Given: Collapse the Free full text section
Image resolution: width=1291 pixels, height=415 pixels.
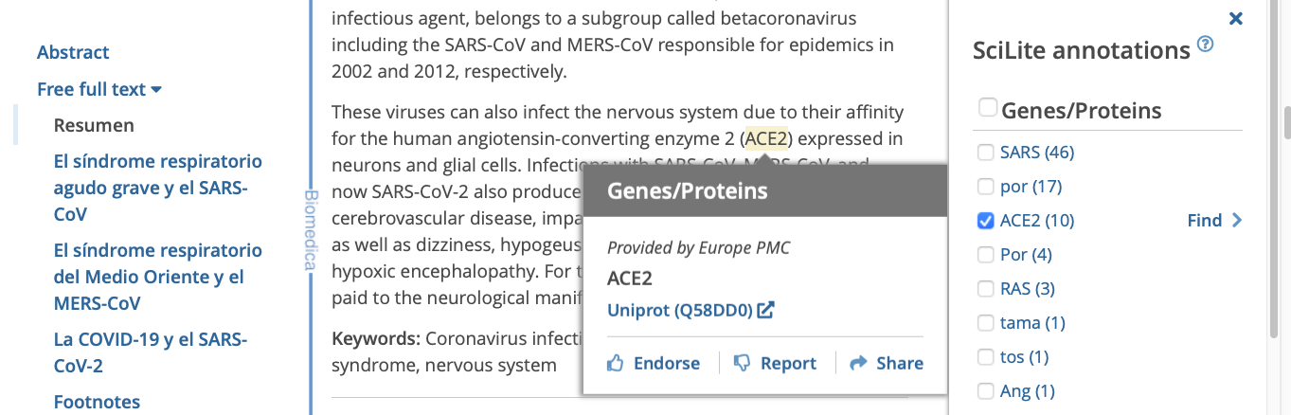Looking at the screenshot, I should (x=156, y=90).
